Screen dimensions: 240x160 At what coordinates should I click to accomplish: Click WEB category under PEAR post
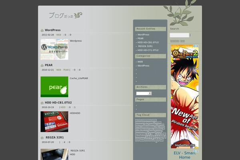[58, 70]
